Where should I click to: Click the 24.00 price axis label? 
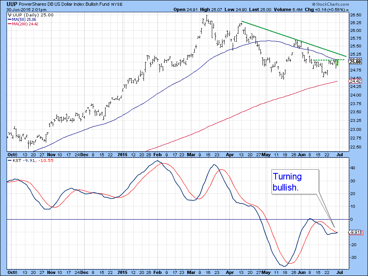tap(355, 95)
